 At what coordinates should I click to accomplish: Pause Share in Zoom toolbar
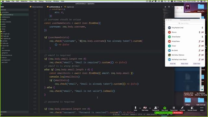pos(174,108)
